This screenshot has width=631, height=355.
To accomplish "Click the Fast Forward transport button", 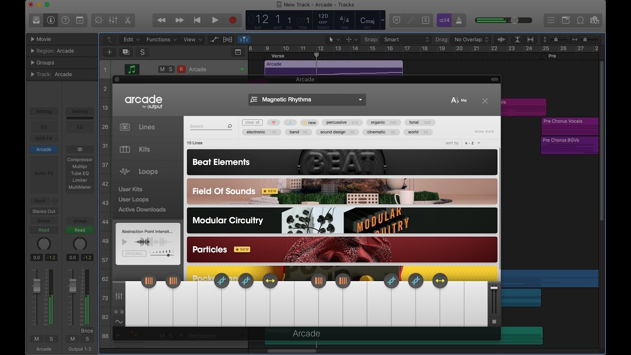I will coord(179,20).
